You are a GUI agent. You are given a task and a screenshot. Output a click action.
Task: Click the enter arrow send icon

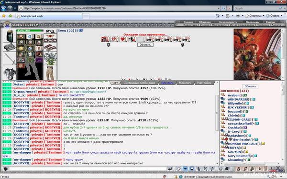[170, 169]
